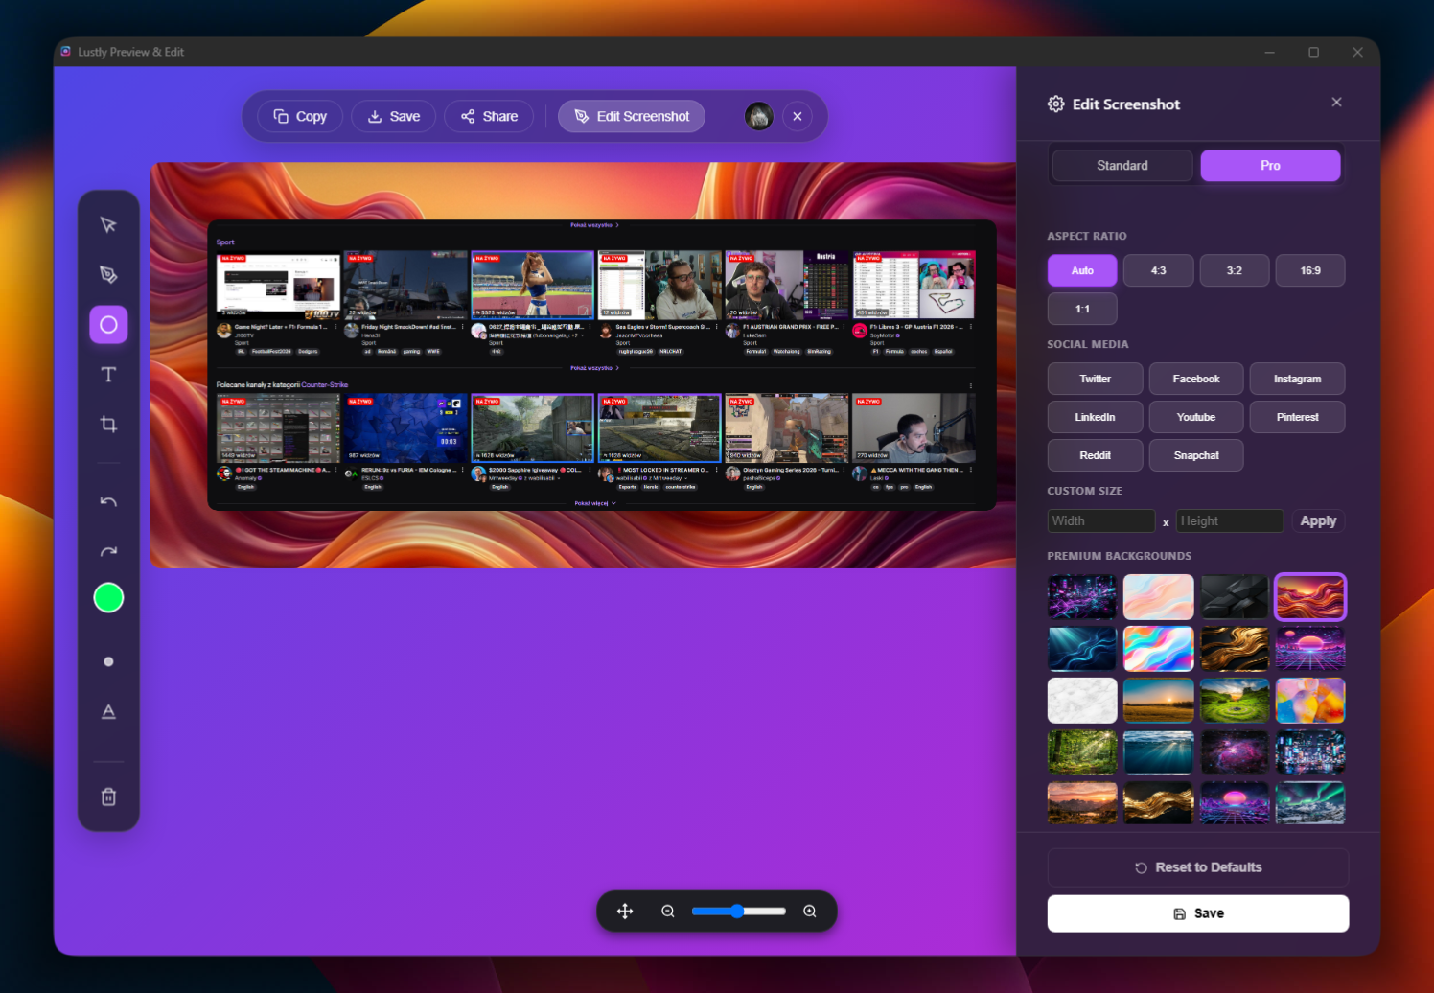Redo the last edit

[108, 552]
